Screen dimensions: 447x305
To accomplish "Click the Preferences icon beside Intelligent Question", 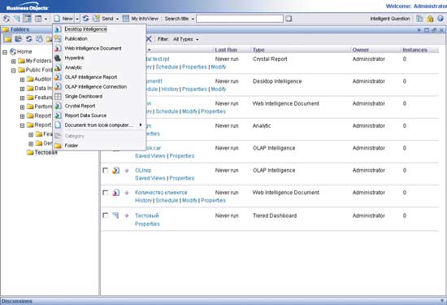I will point(419,19).
